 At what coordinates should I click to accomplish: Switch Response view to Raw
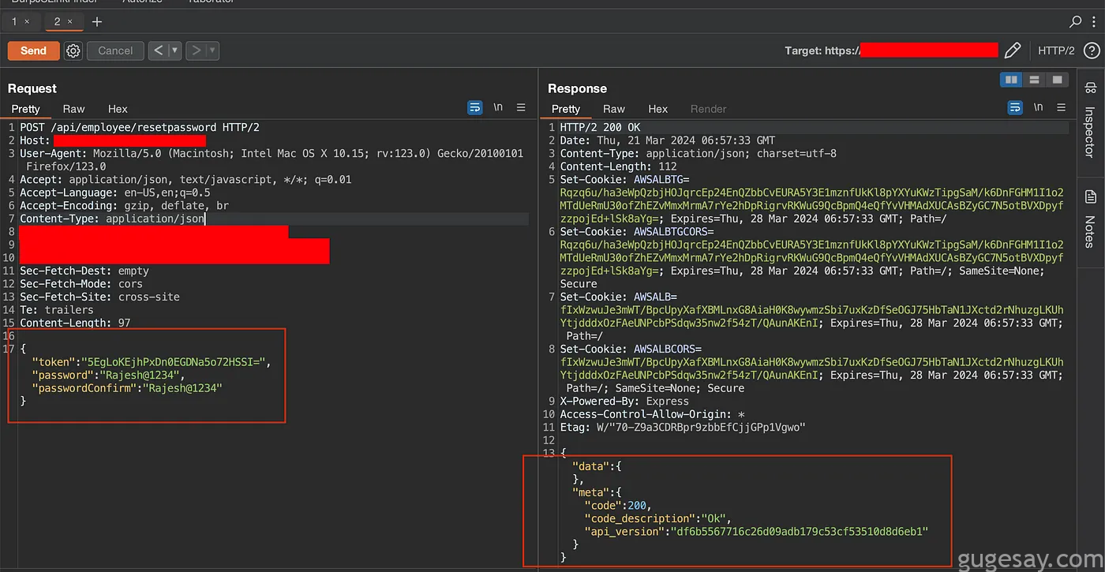tap(614, 109)
